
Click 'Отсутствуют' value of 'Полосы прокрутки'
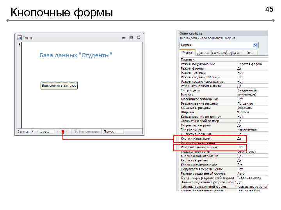tap(247, 152)
